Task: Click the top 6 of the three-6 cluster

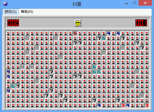Action: click(x=94, y=67)
